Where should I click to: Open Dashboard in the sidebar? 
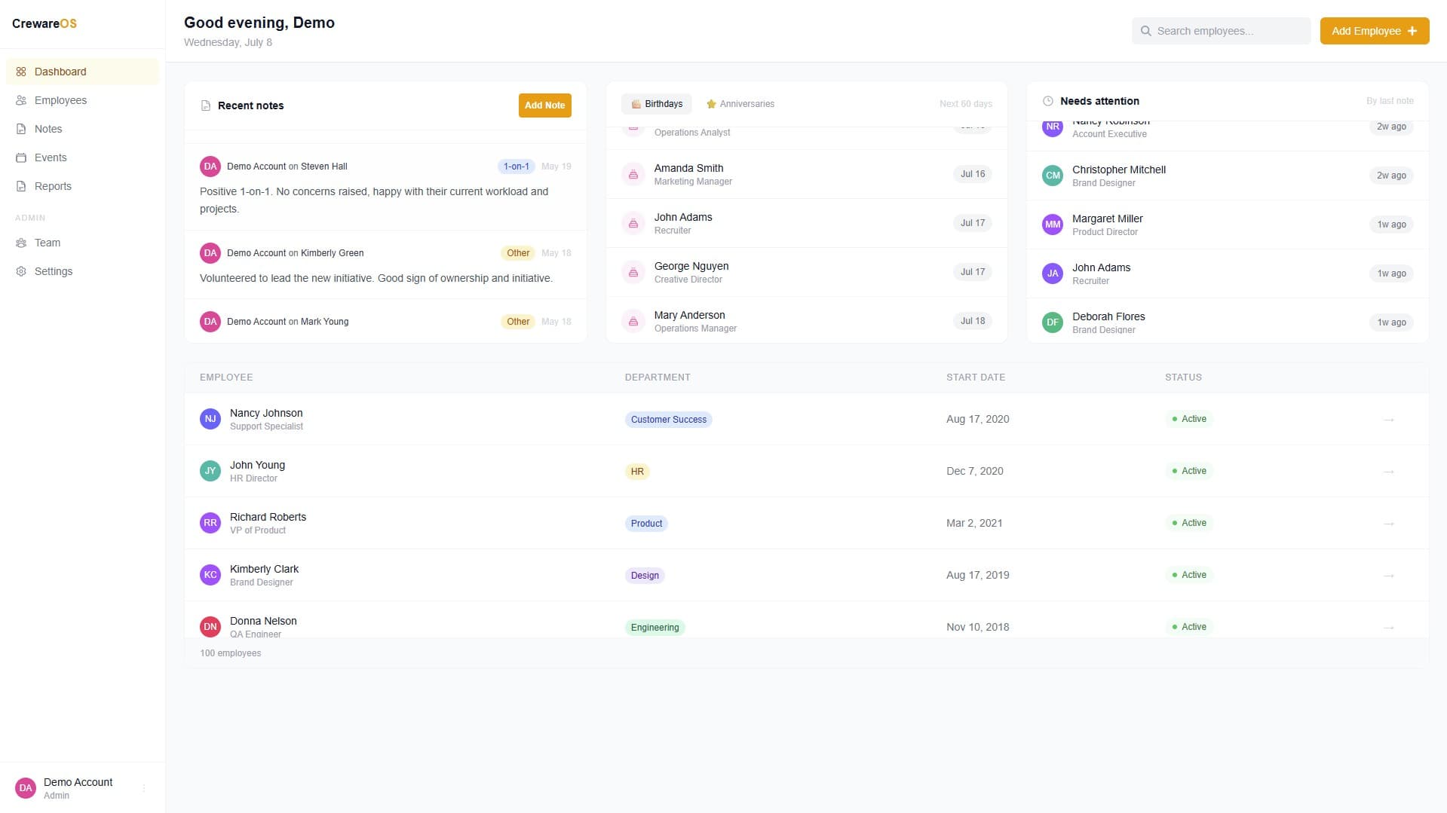click(x=82, y=72)
